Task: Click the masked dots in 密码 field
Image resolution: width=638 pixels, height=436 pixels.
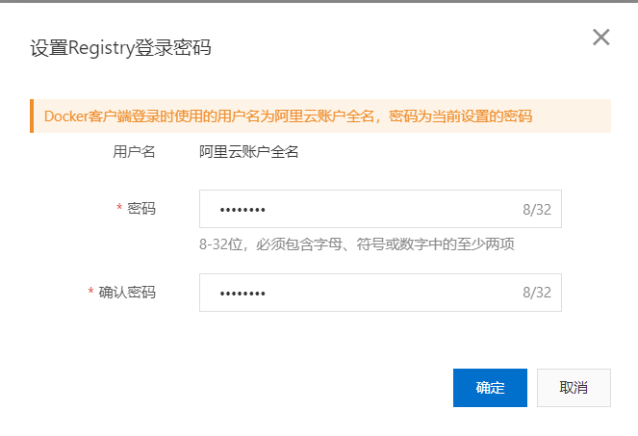Action: pos(242,210)
